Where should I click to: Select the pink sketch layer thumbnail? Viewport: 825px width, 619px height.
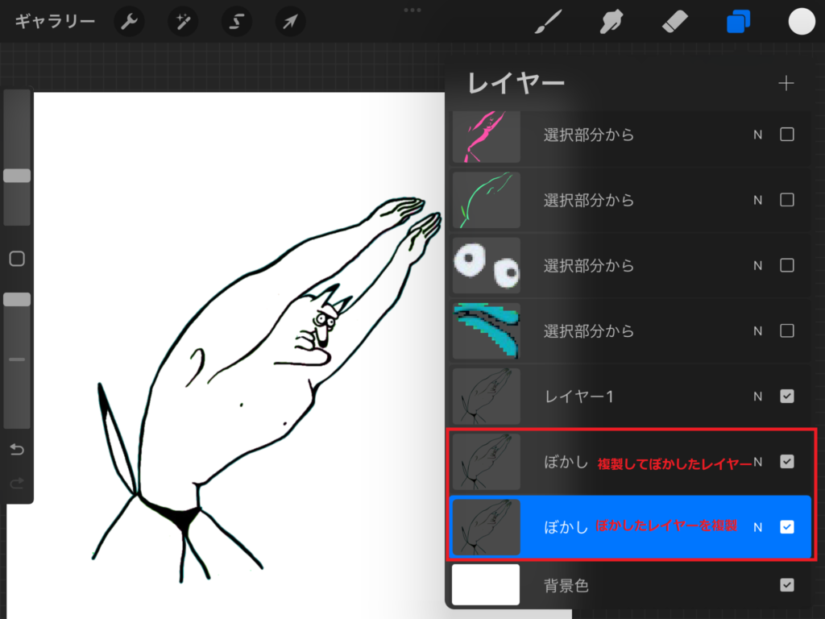point(486,136)
